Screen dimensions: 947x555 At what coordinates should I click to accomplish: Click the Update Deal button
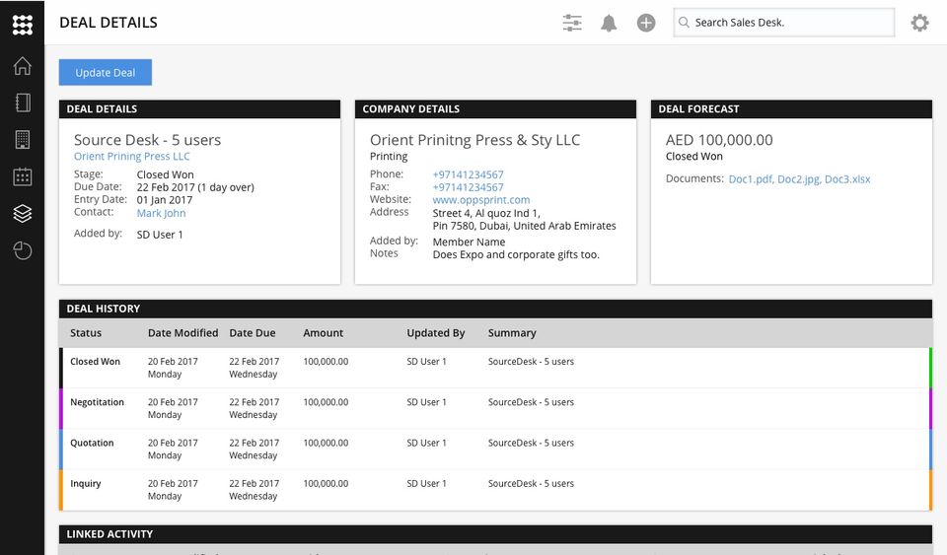click(106, 72)
